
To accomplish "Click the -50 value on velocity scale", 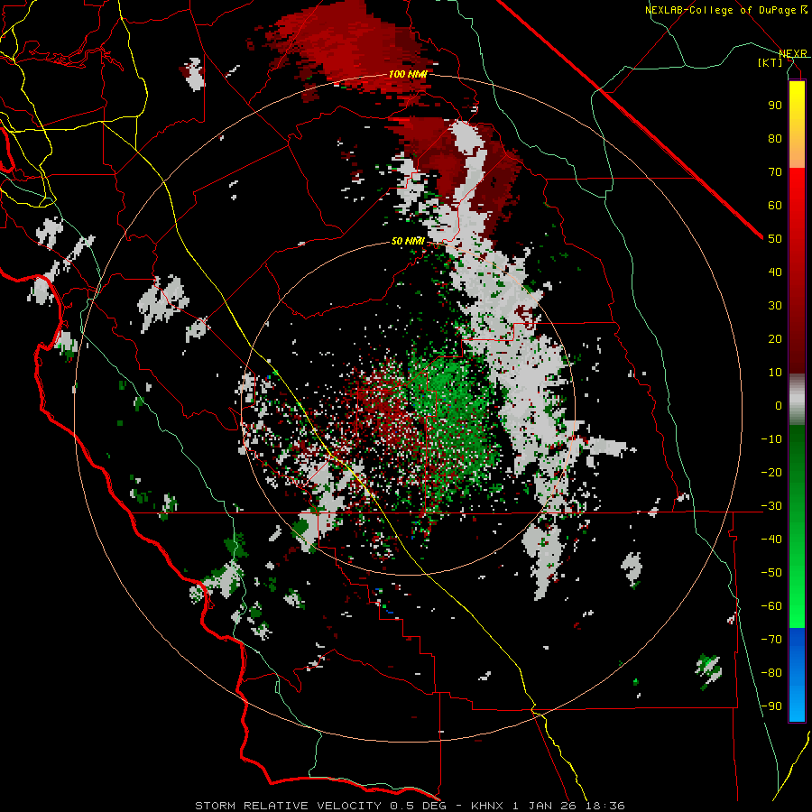I will 771,573.
